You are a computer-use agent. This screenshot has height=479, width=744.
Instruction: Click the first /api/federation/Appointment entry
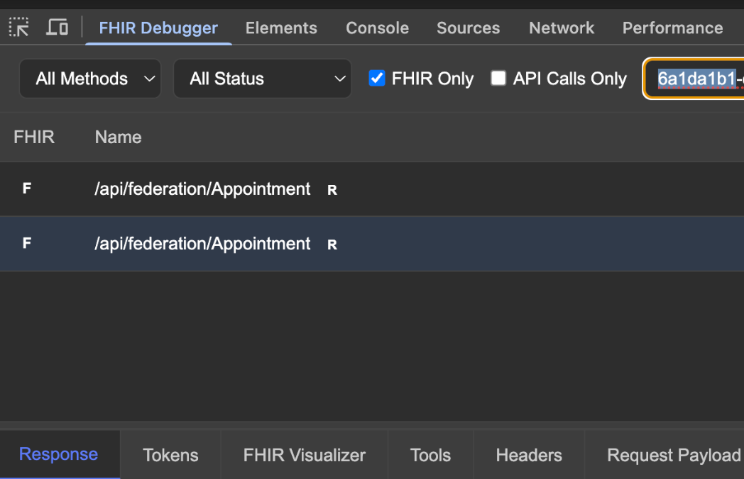(202, 188)
